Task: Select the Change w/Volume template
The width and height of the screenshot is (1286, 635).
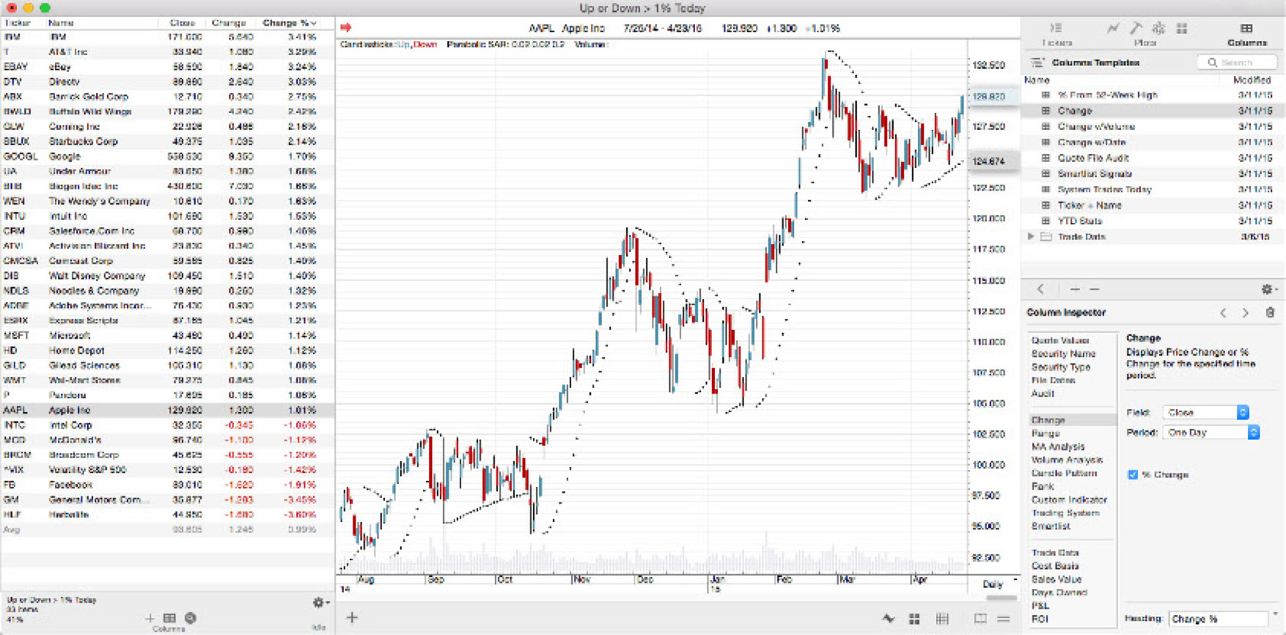Action: [x=1153, y=127]
